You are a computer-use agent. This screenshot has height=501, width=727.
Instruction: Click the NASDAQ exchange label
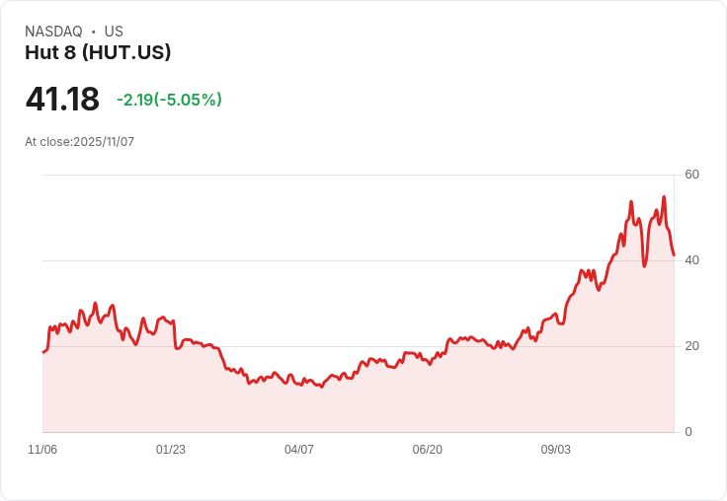[53, 32]
